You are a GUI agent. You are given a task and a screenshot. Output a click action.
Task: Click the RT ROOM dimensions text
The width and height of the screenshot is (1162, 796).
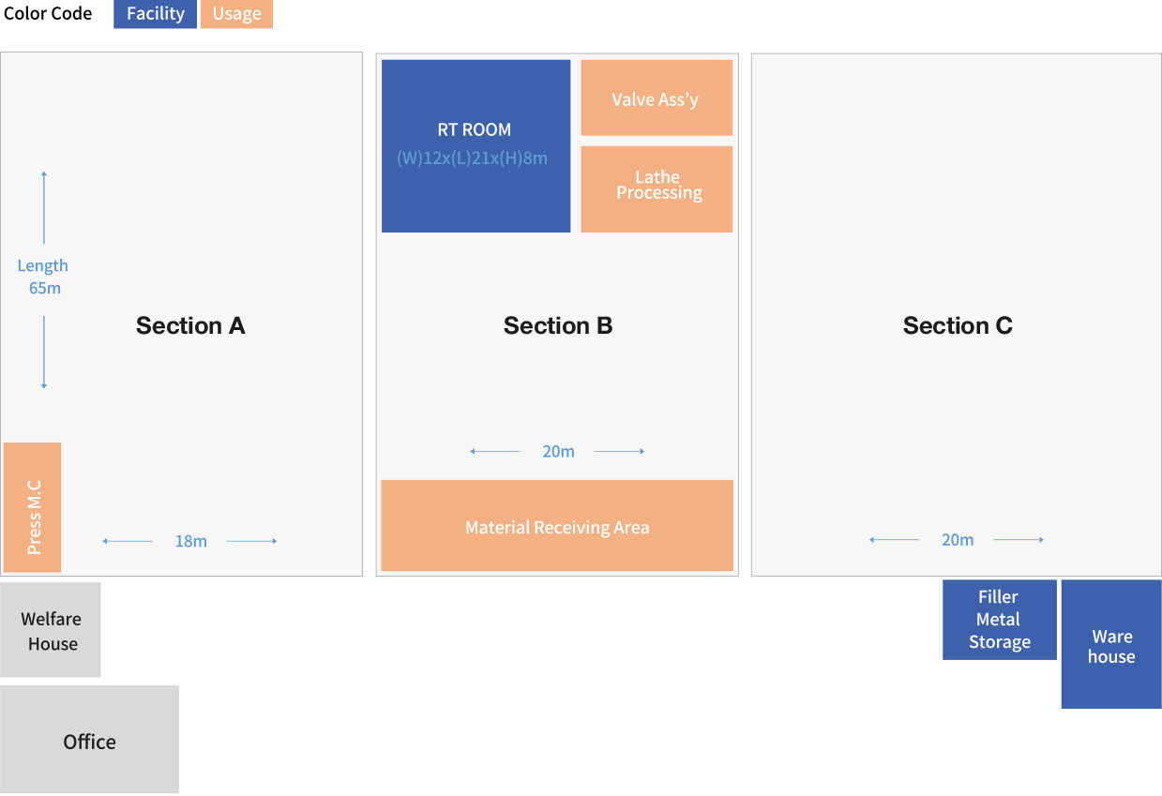[x=472, y=158]
